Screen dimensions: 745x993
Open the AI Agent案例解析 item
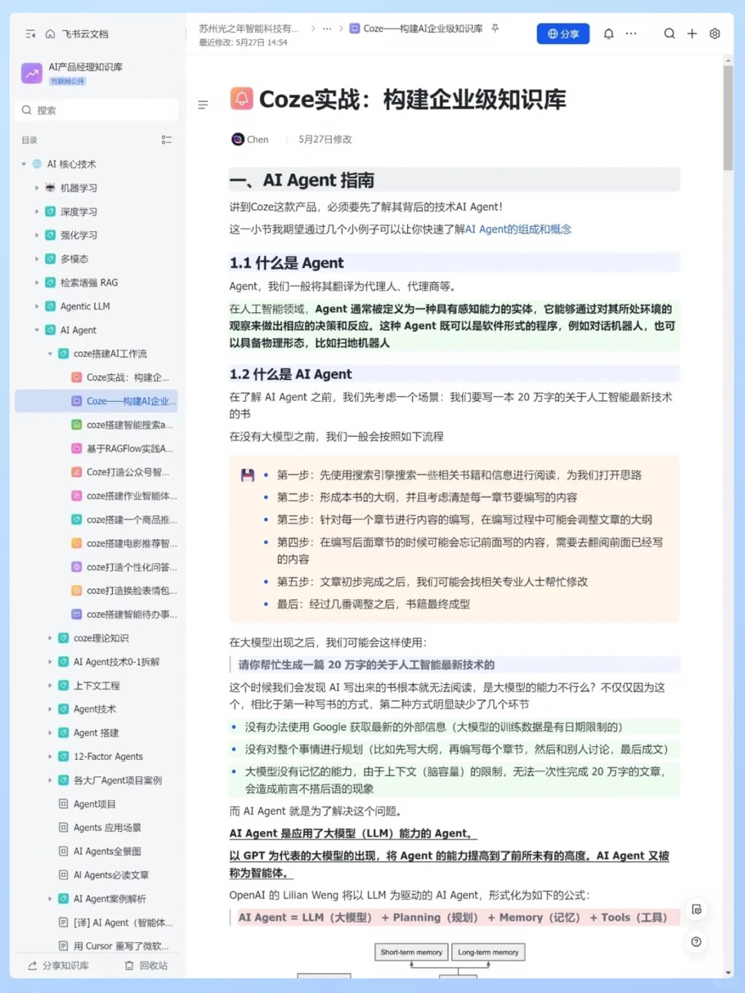click(x=110, y=899)
